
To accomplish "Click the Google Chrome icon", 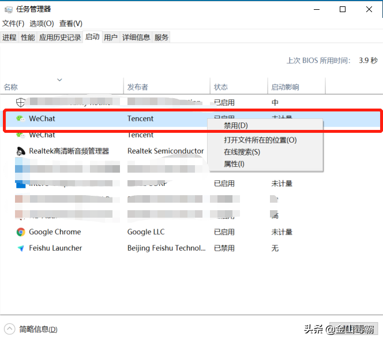I will [x=21, y=232].
